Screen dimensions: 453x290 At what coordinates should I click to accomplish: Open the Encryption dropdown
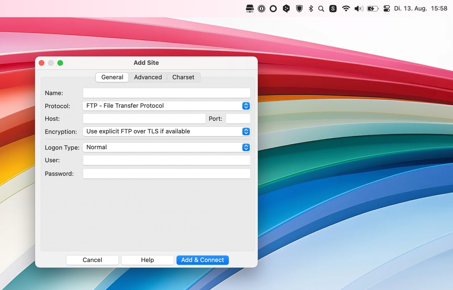tap(246, 132)
